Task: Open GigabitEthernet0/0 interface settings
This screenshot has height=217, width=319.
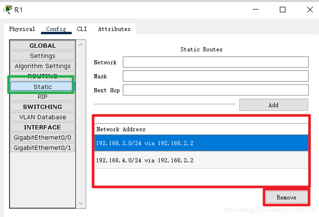Action: (43, 137)
